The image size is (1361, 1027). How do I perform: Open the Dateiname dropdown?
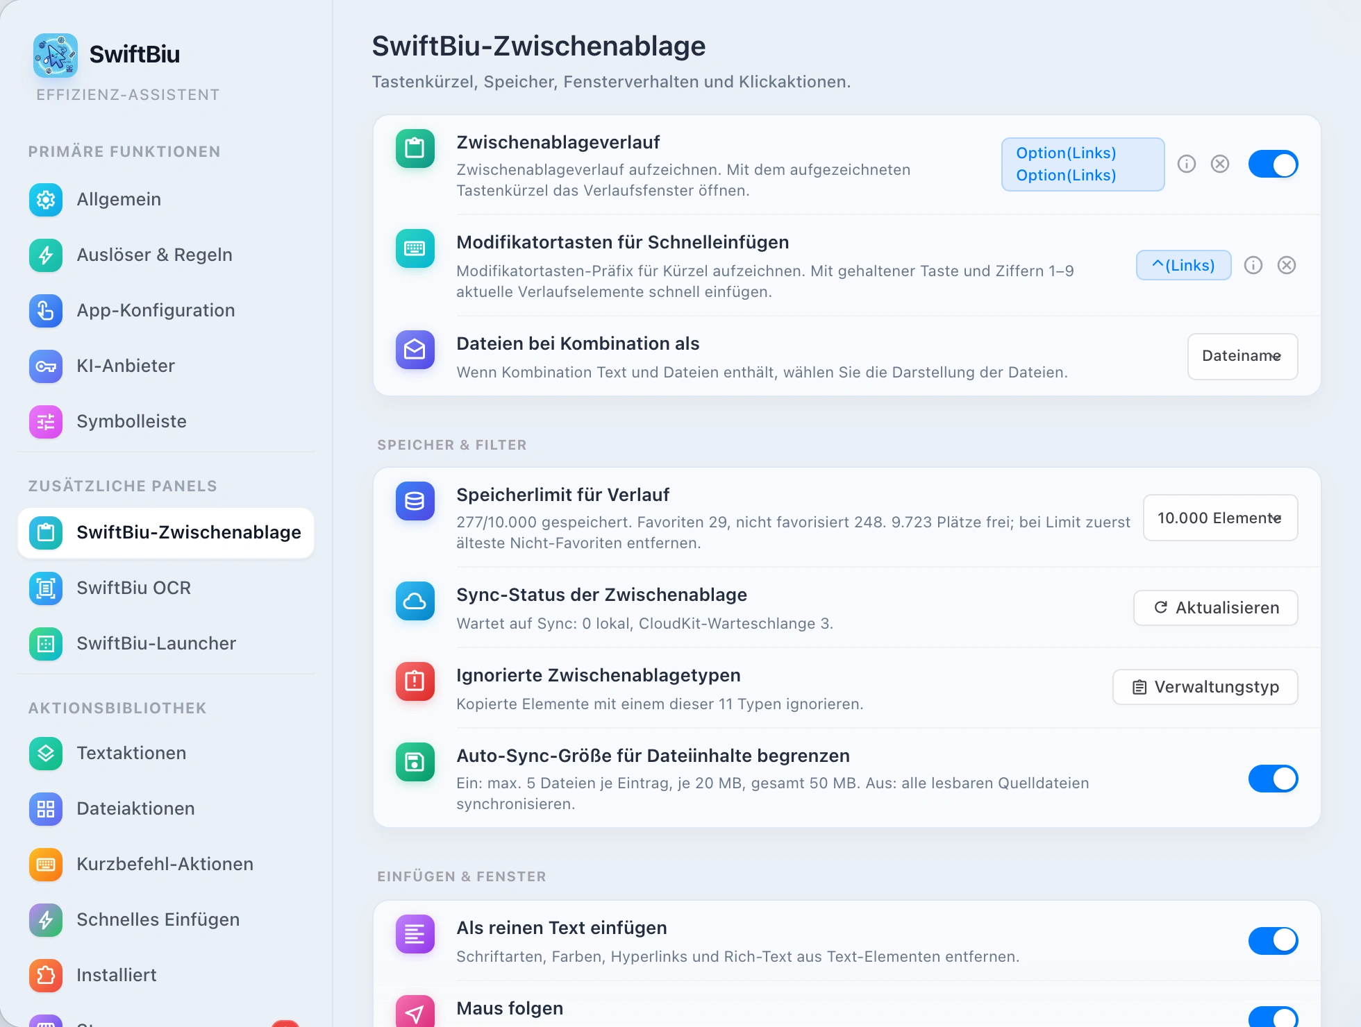pos(1243,357)
